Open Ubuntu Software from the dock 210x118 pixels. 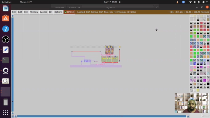click(x=6, y=18)
